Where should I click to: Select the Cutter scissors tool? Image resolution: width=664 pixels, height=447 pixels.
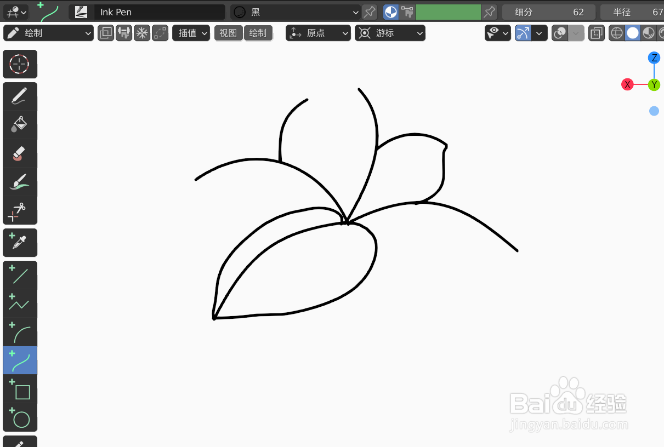click(x=20, y=210)
